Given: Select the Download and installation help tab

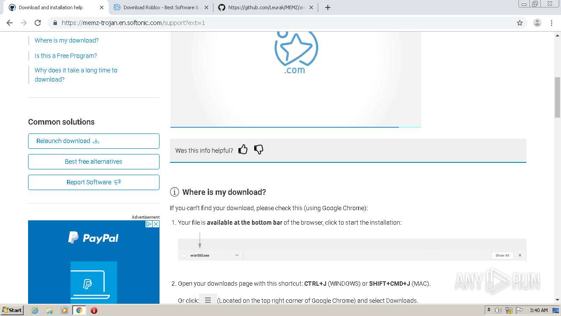Looking at the screenshot, I should point(56,7).
